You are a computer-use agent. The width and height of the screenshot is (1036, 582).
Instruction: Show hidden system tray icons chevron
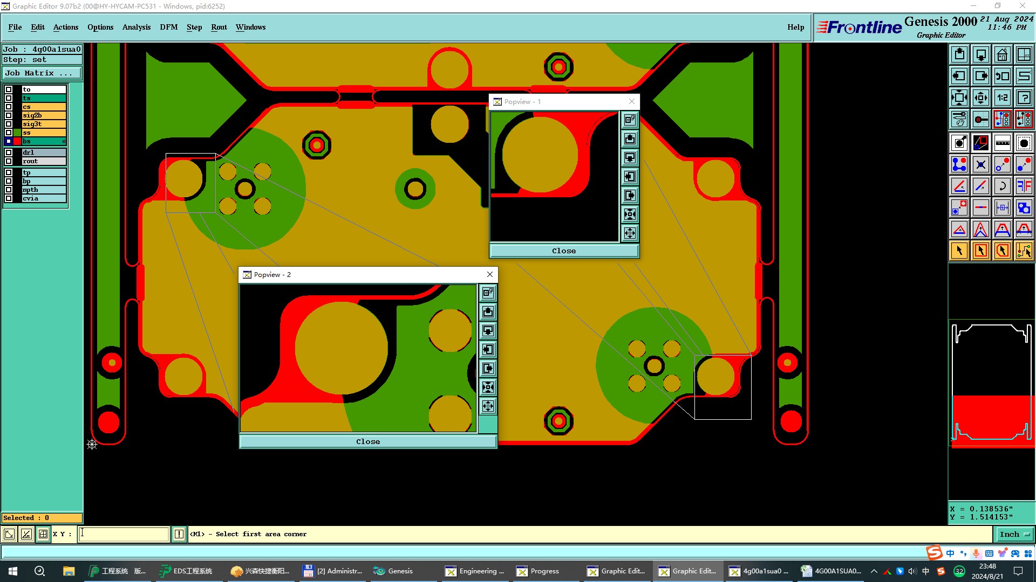pos(874,571)
